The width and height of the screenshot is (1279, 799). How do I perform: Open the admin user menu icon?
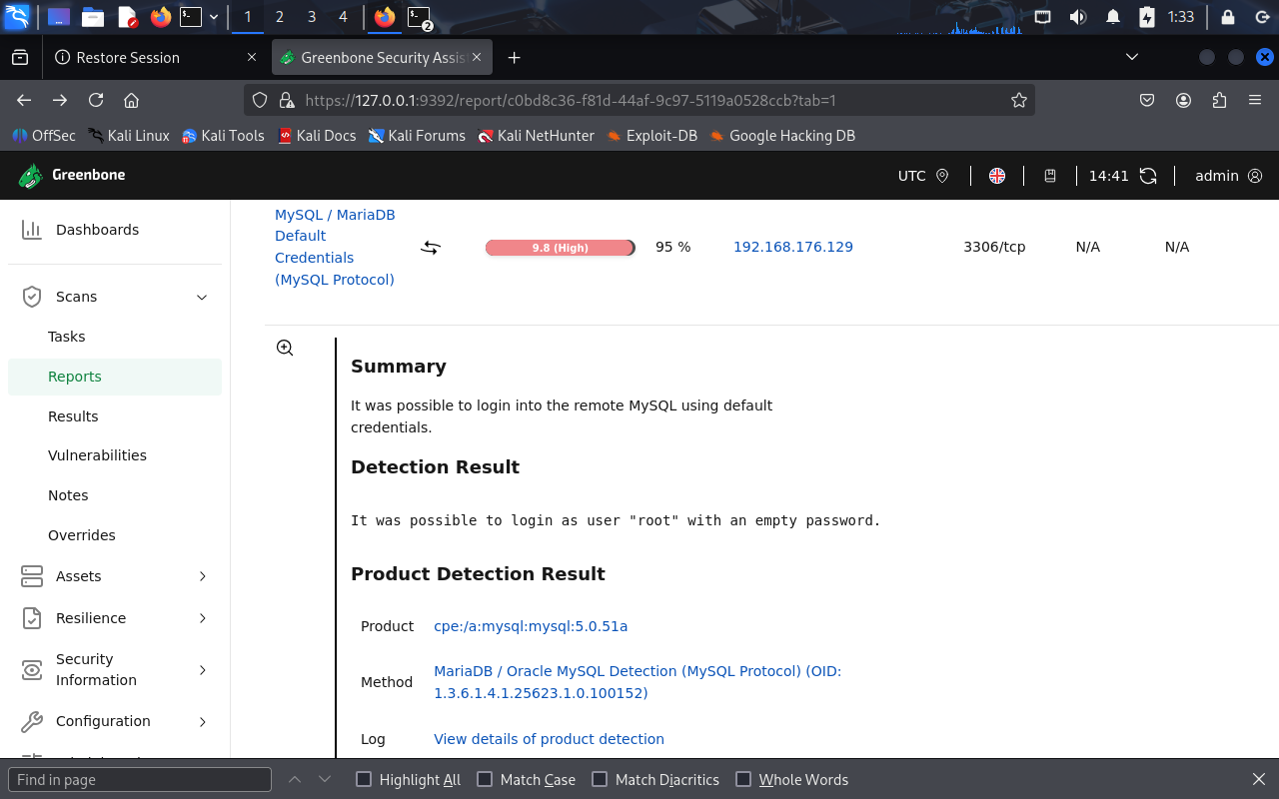pos(1257,176)
